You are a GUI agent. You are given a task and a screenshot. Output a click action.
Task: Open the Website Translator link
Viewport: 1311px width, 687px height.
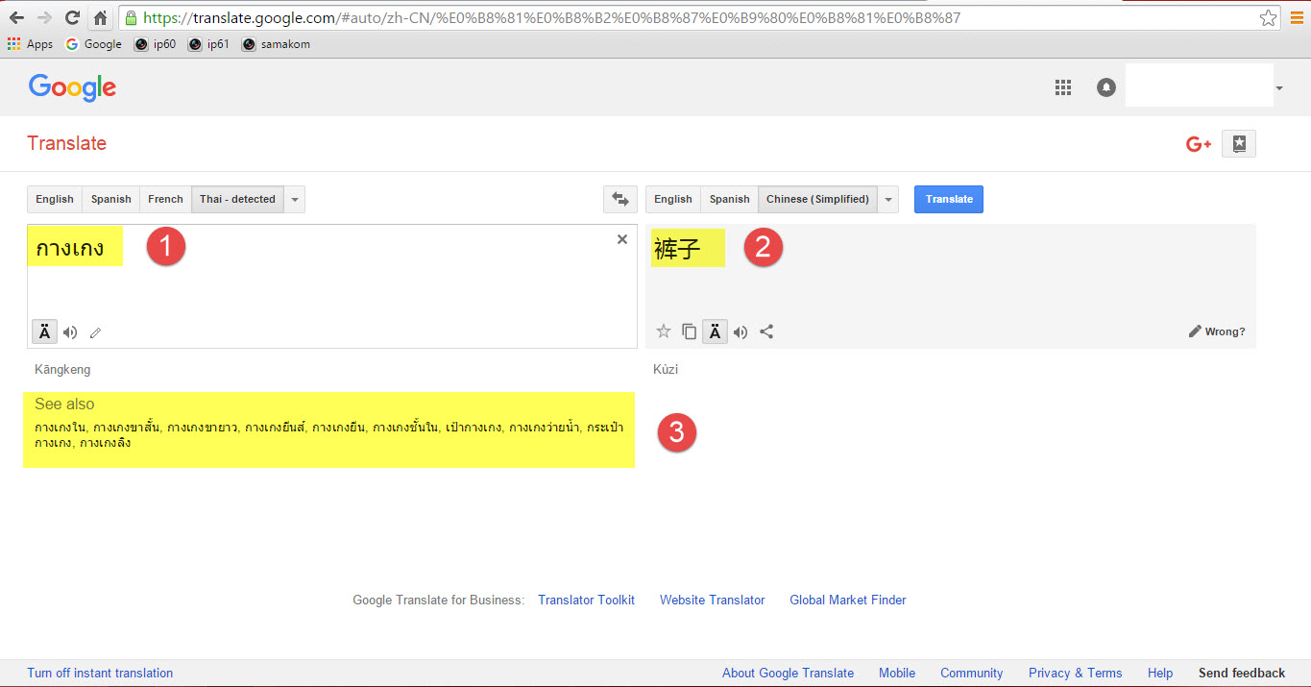click(713, 600)
